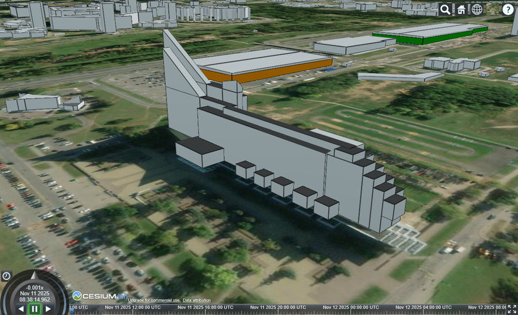The width and height of the screenshot is (518, 315).
Task: Open the scene mode globe picker
Action: 477,9
